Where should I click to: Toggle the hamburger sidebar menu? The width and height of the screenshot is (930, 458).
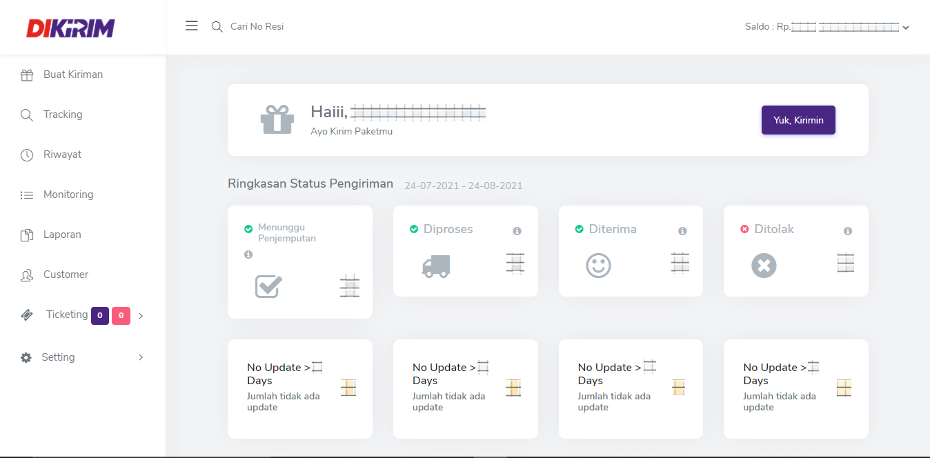192,26
